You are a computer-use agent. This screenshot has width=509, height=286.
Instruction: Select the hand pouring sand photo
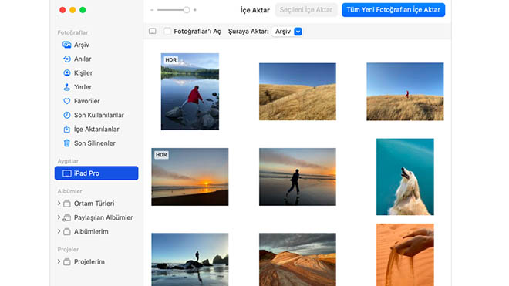click(405, 255)
